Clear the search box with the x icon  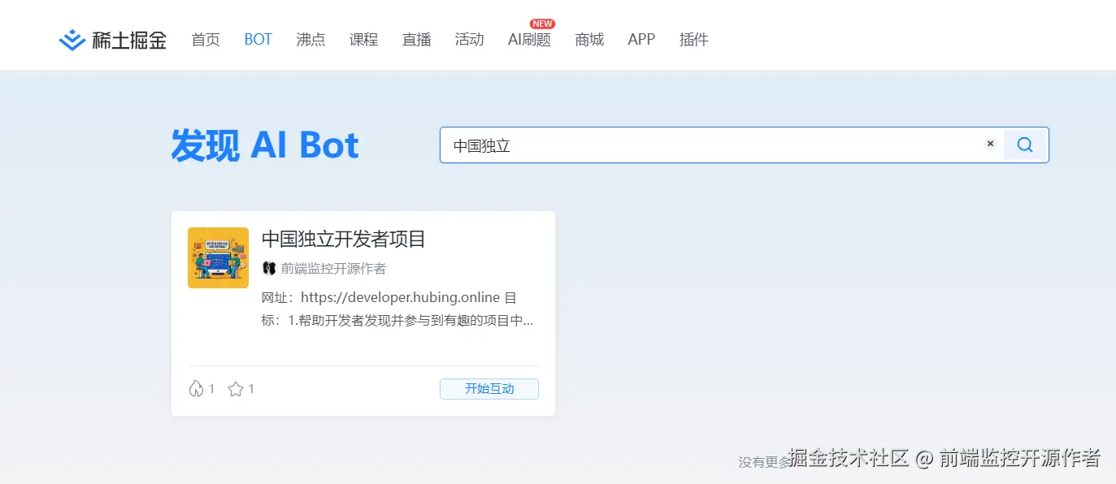[x=990, y=144]
